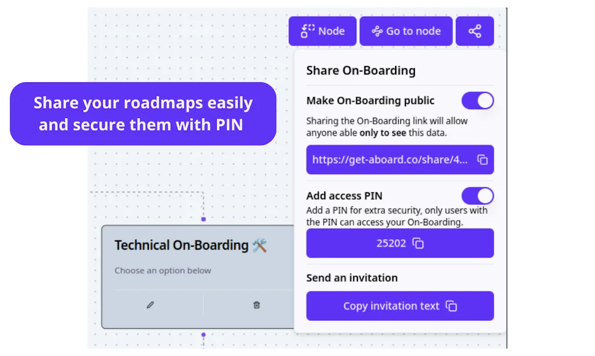Click the Go to node button

(406, 31)
